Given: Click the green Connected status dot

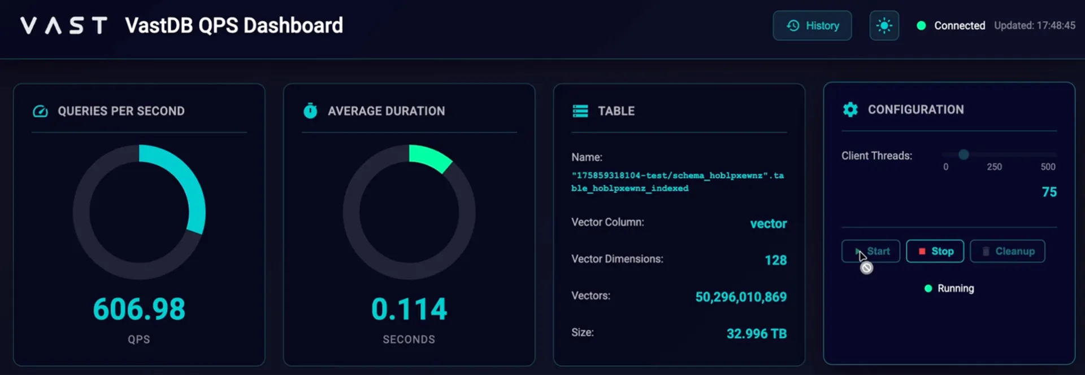Looking at the screenshot, I should tap(921, 25).
